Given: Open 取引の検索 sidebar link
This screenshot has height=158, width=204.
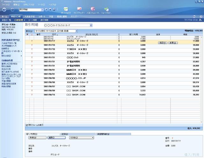Looking at the screenshot, I should 6,66.
